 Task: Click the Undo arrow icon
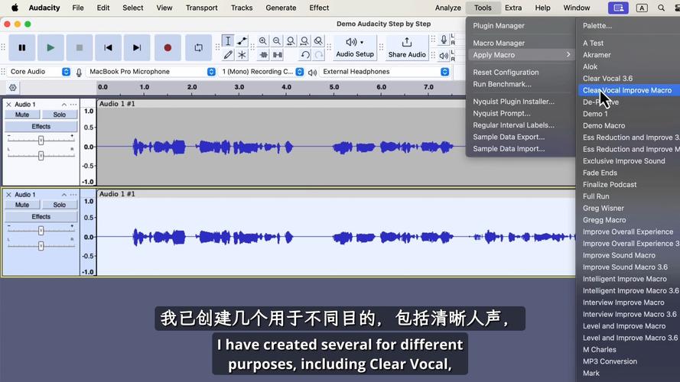305,55
